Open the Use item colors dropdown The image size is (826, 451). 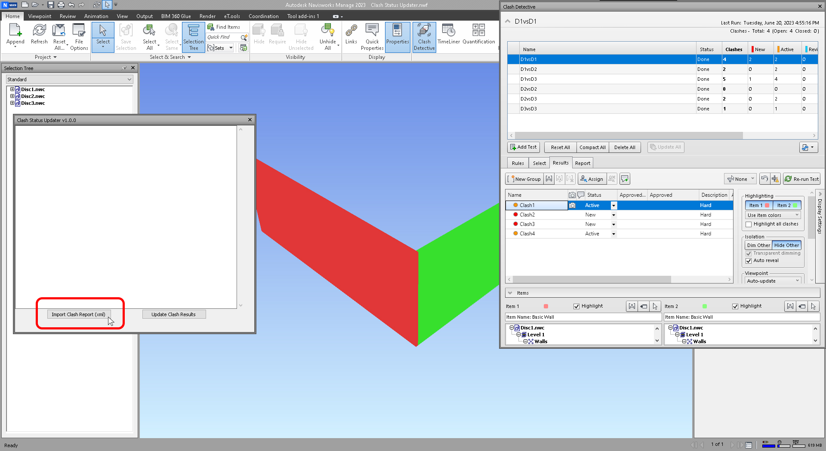[773, 215]
